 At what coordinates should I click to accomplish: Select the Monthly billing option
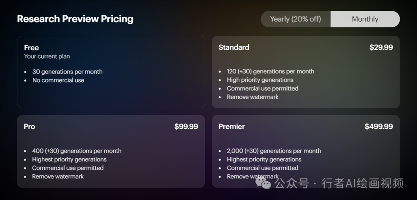(365, 19)
